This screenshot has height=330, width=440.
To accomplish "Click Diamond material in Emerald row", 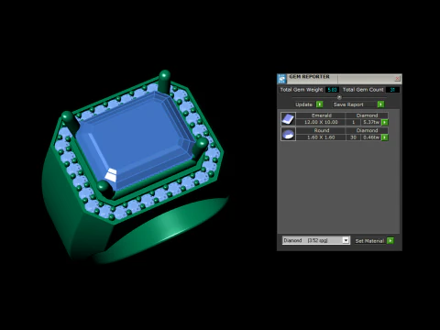I will [x=367, y=115].
